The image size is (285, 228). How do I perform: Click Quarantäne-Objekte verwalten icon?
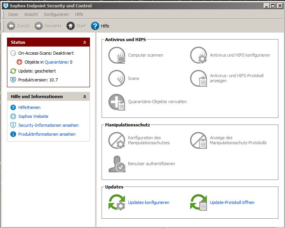(117, 102)
